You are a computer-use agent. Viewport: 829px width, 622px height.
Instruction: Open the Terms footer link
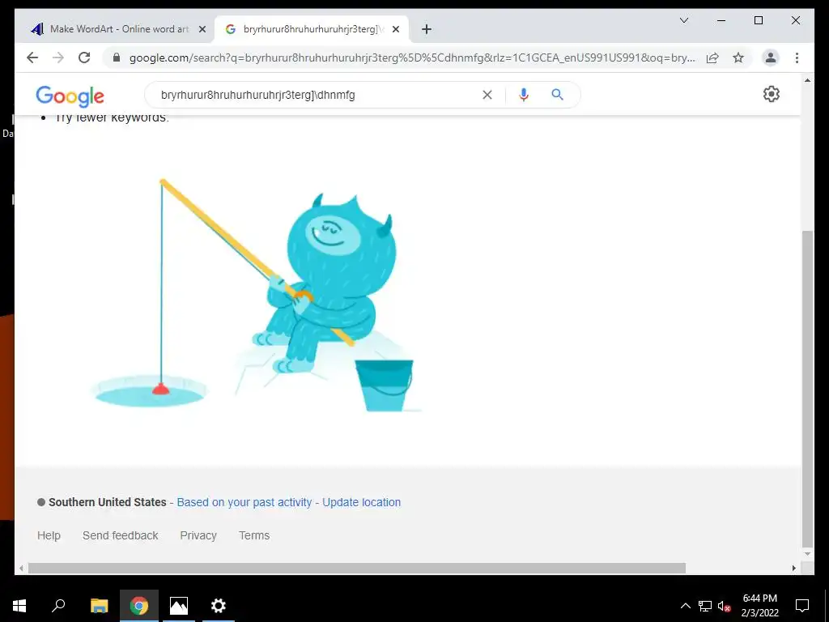[x=253, y=535]
